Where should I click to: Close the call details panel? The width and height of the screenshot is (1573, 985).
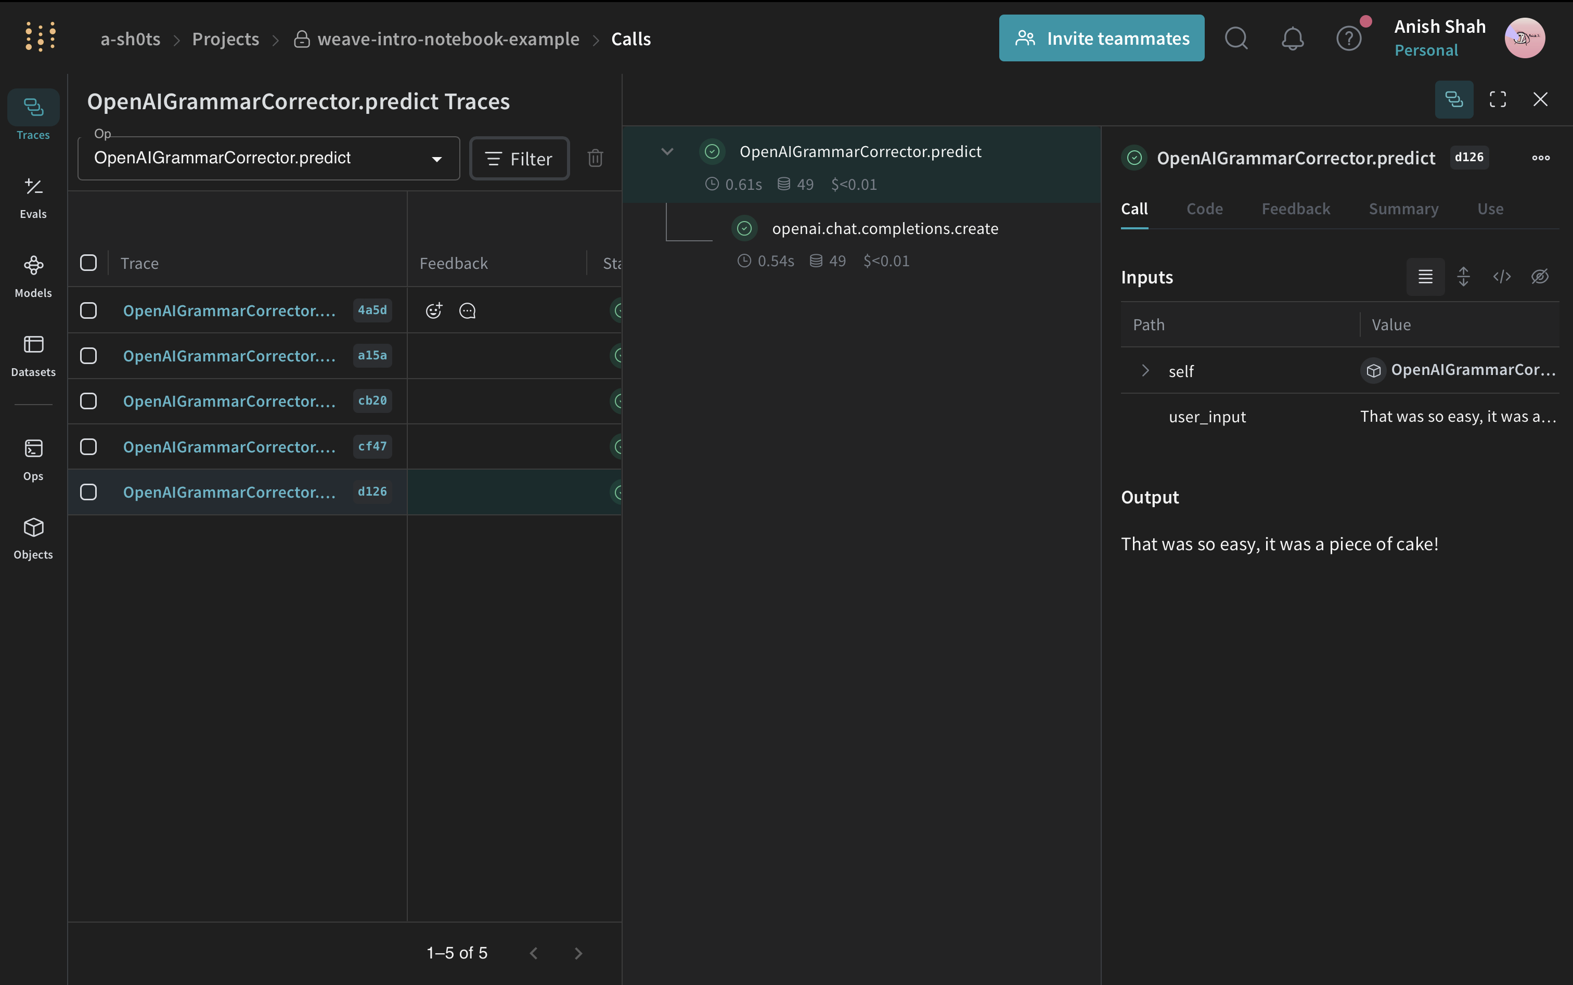point(1540,99)
